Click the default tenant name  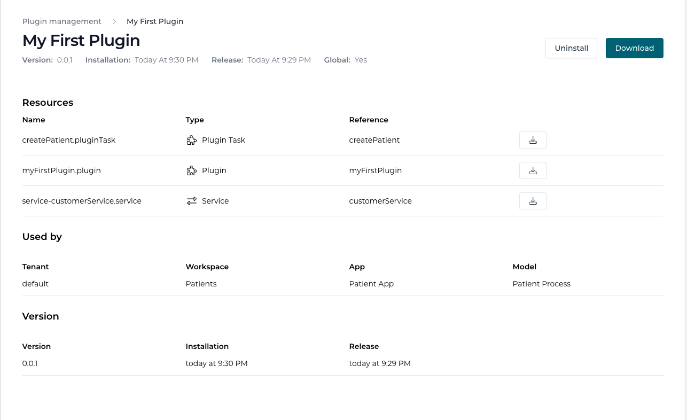[35, 284]
